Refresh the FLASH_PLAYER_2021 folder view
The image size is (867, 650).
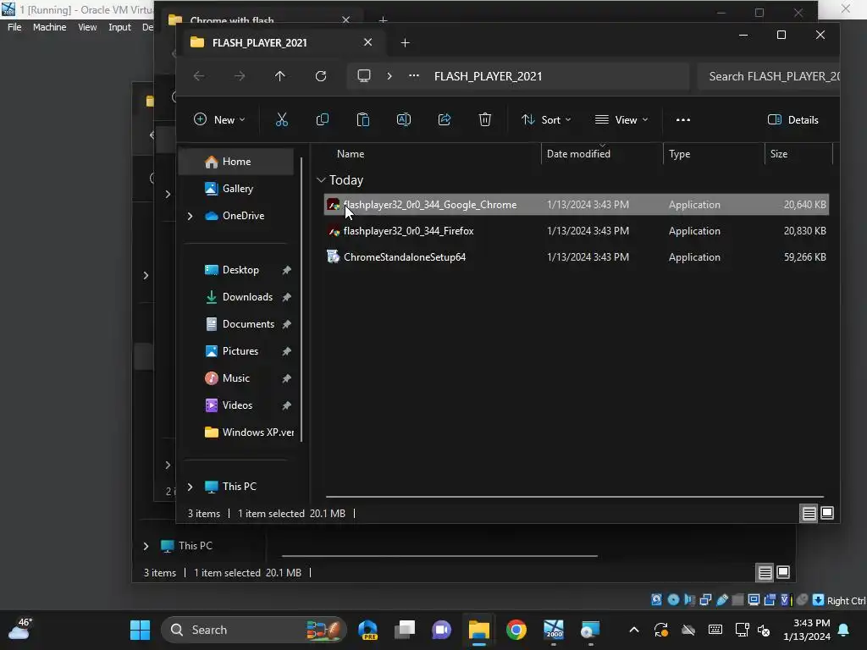coord(321,76)
